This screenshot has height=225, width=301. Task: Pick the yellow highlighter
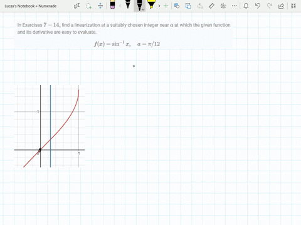(151, 4)
